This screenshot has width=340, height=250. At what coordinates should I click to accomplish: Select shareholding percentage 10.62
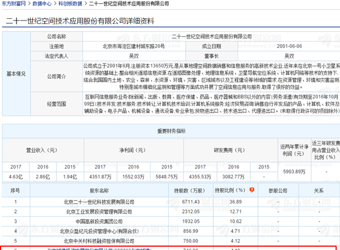pyautogui.click(x=235, y=221)
